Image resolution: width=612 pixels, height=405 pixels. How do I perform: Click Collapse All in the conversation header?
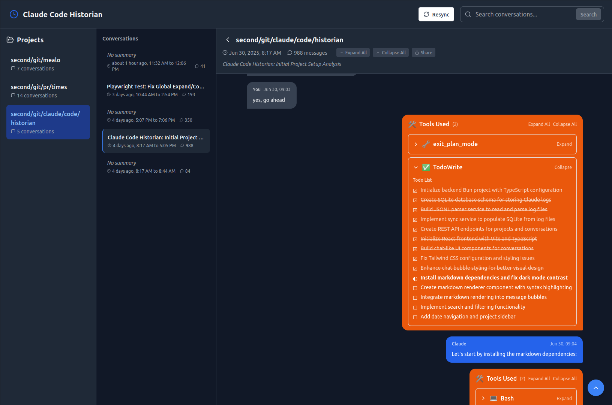pyautogui.click(x=391, y=53)
